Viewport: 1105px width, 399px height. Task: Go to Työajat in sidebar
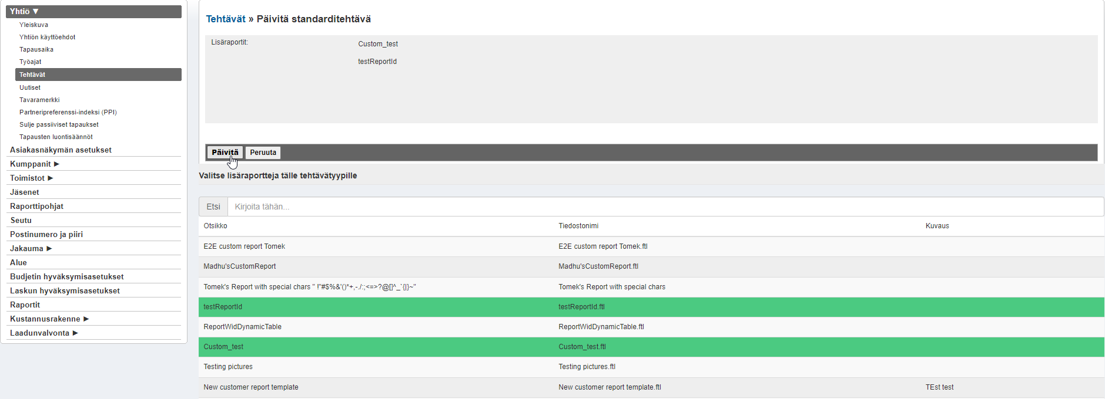pos(30,62)
